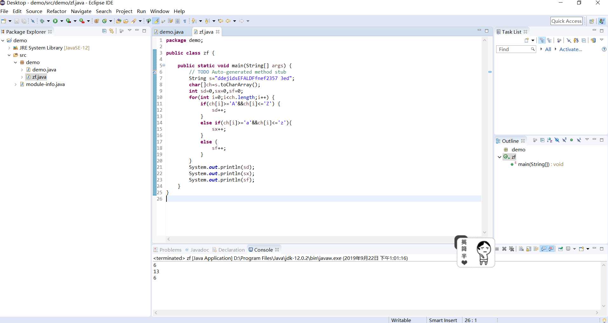Toggle Sort alphabetically in Outline view

pyautogui.click(x=550, y=140)
